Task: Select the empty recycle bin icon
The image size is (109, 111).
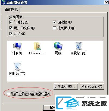Action: (17, 66)
